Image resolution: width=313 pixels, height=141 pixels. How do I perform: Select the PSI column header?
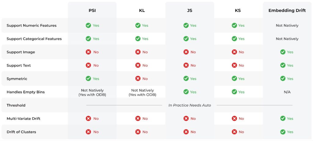[92, 10]
